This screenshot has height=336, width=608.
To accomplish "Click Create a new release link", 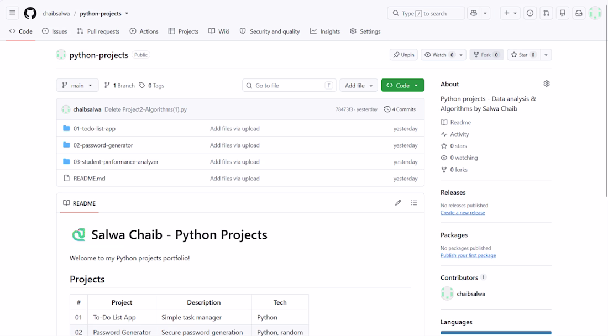I will (463, 213).
